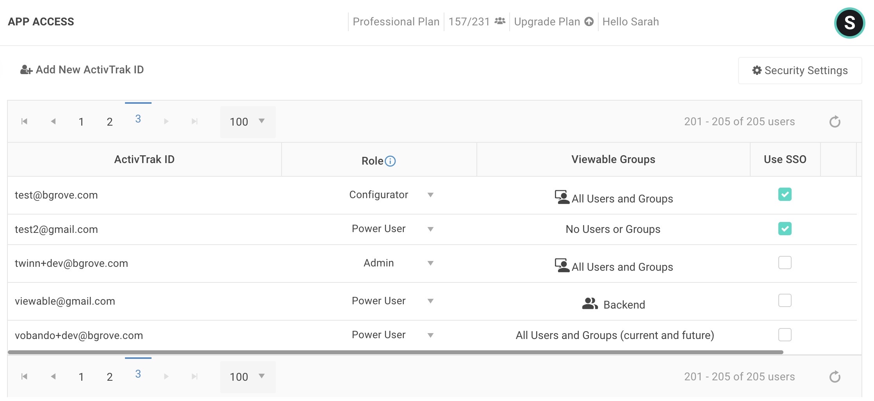Click last page arrow in top pager

[x=194, y=121]
